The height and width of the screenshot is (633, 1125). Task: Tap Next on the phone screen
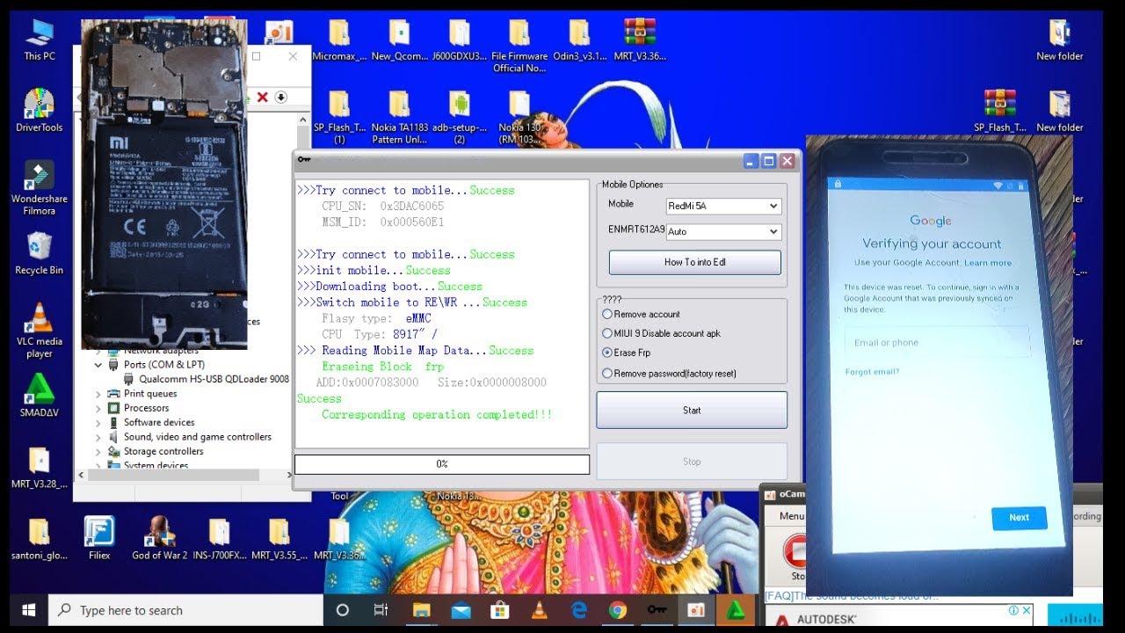click(1019, 518)
